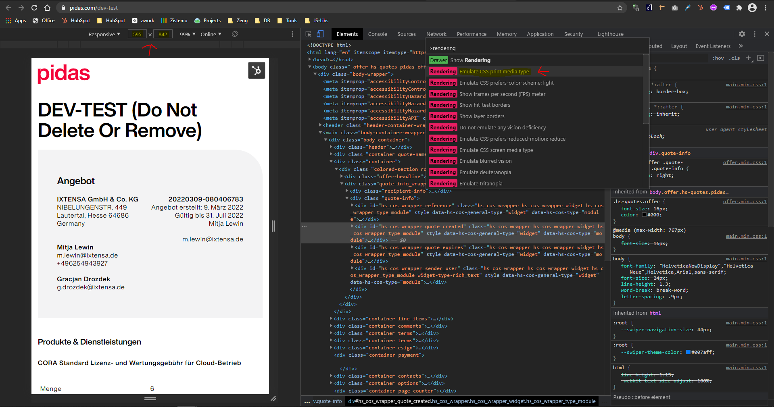The width and height of the screenshot is (774, 407).
Task: Click the HubSpot icon on the page
Action: [x=257, y=71]
